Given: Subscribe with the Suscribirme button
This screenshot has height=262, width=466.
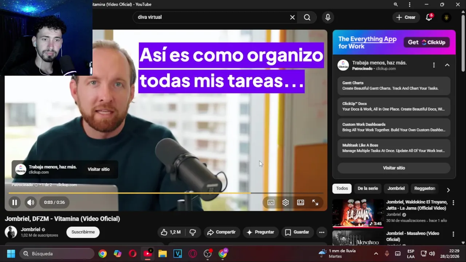Looking at the screenshot, I should point(83,232).
